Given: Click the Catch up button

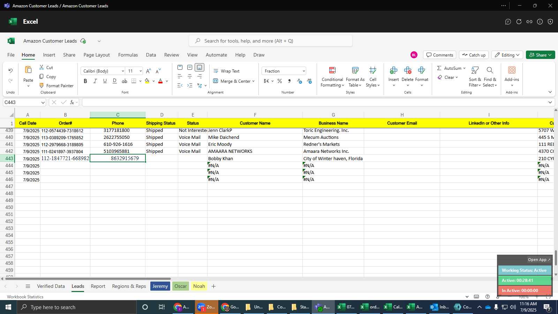Looking at the screenshot, I should pos(474,55).
